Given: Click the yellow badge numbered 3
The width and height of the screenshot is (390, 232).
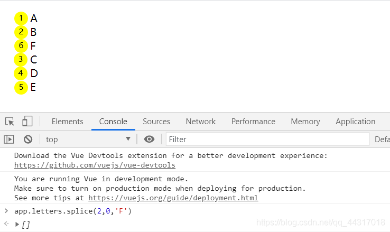Looking at the screenshot, I should click(21, 60).
